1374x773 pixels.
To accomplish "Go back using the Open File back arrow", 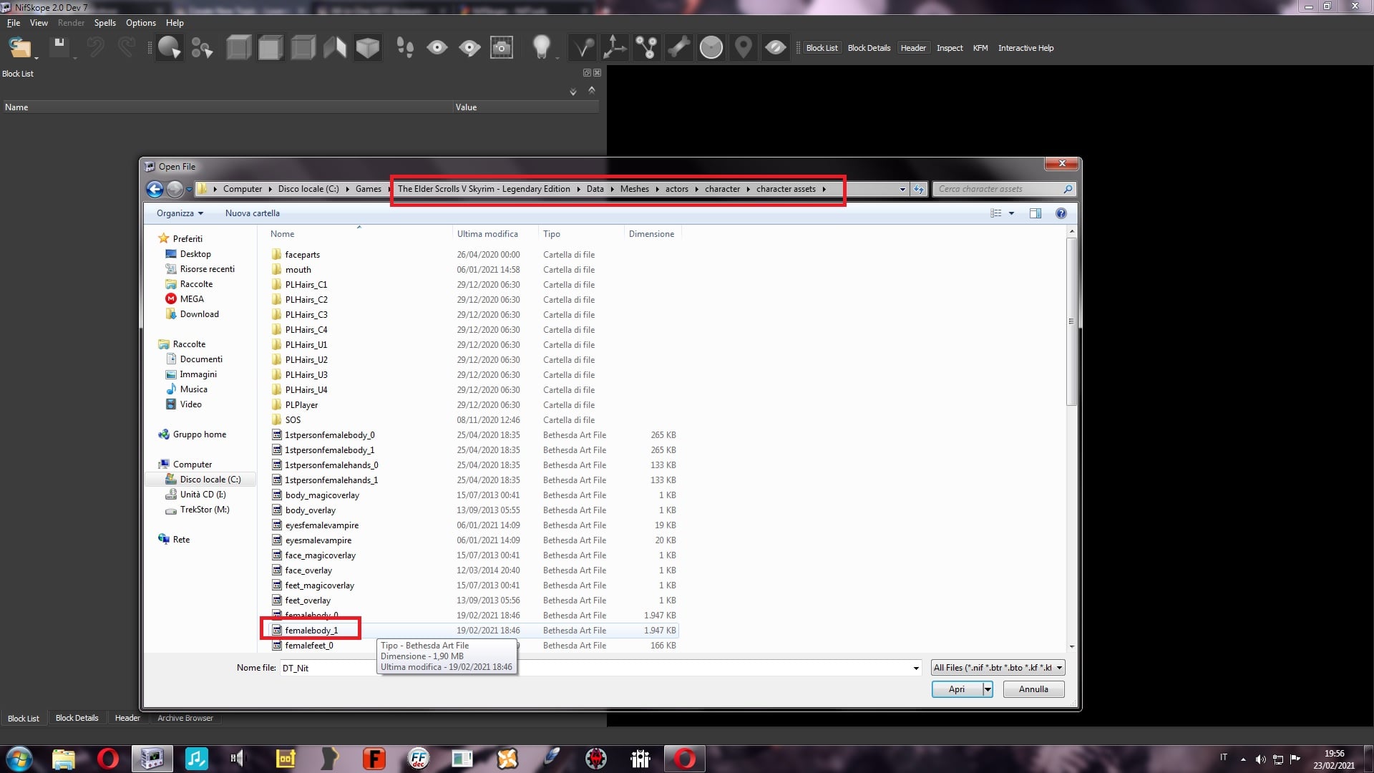I will coord(155,189).
